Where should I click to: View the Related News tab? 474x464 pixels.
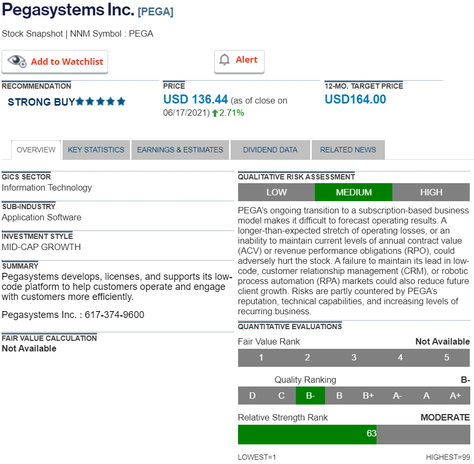[348, 150]
